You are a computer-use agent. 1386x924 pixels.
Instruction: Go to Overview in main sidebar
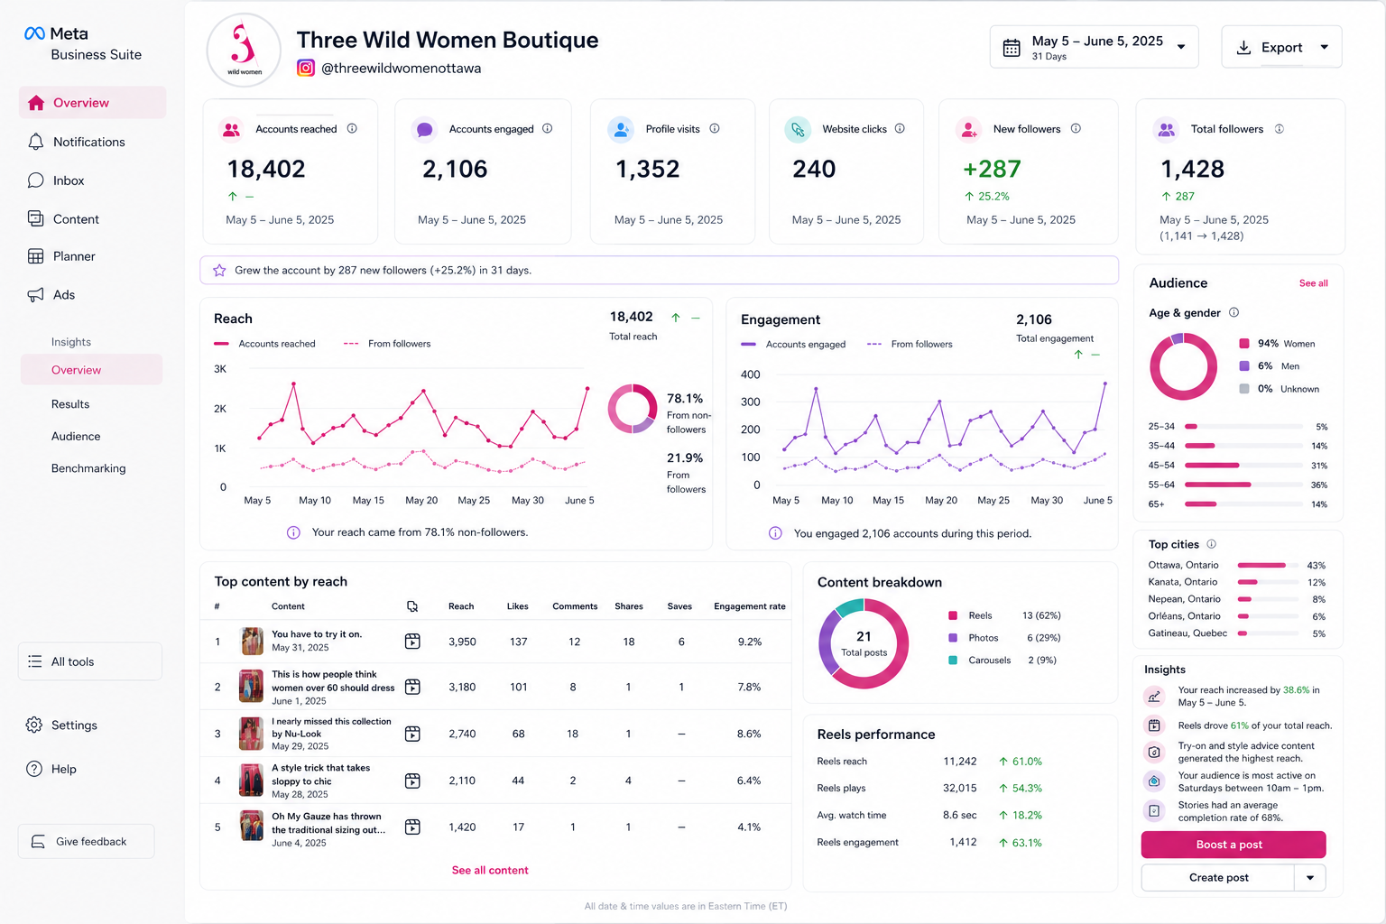pyautogui.click(x=92, y=103)
